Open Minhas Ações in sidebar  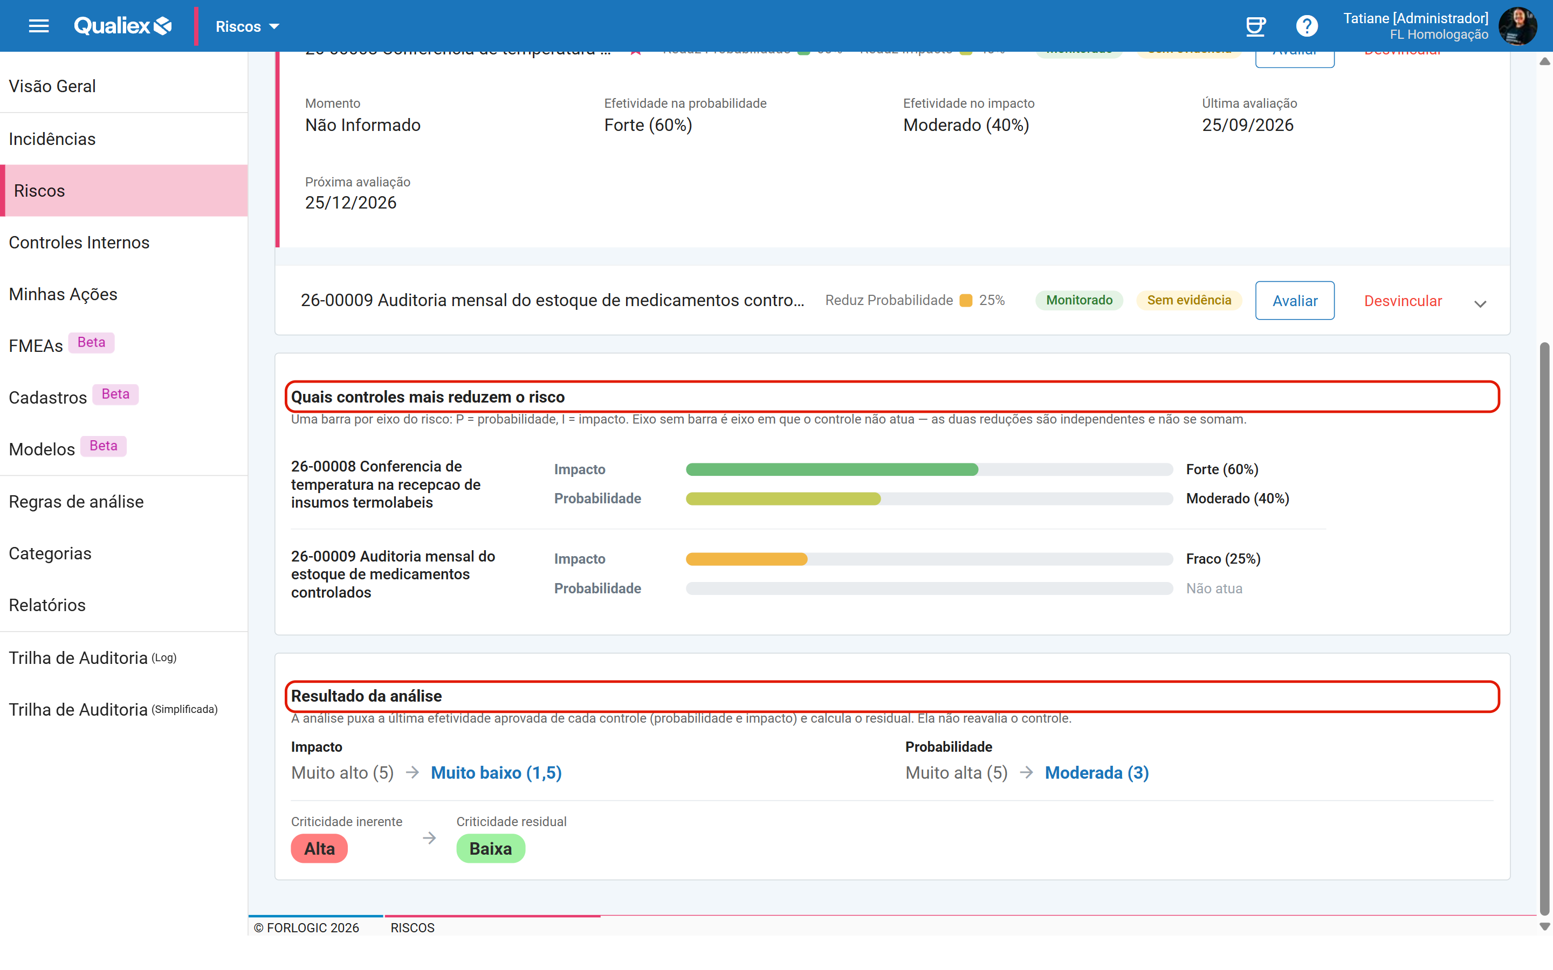pyautogui.click(x=124, y=294)
